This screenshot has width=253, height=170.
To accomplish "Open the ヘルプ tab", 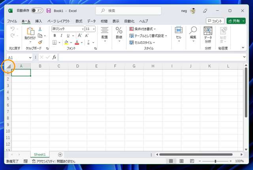I will click(x=143, y=21).
